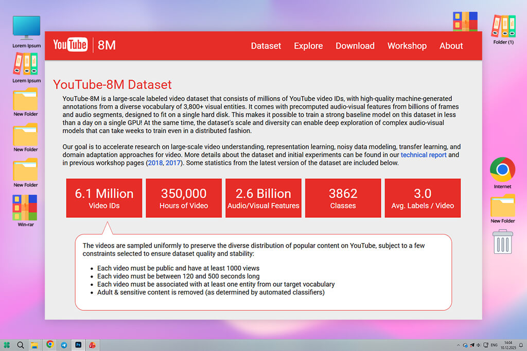Navigate to the Workshop page
527x351 pixels.
tap(407, 46)
